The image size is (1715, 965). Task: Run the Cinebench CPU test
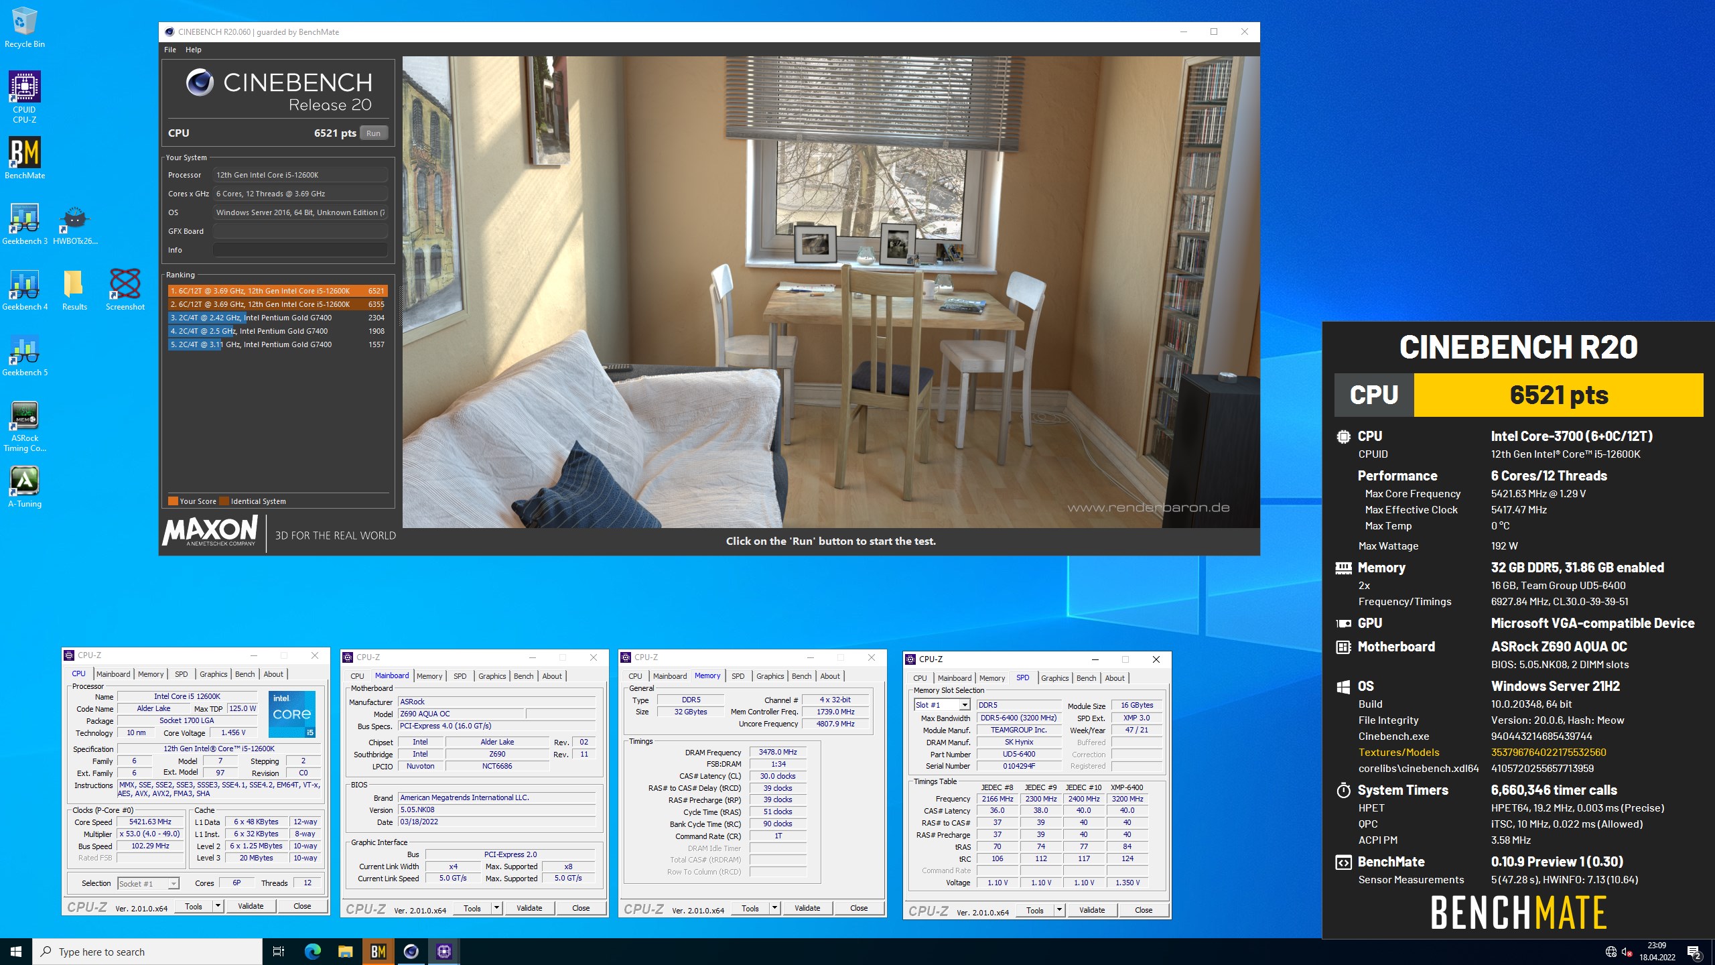[373, 133]
